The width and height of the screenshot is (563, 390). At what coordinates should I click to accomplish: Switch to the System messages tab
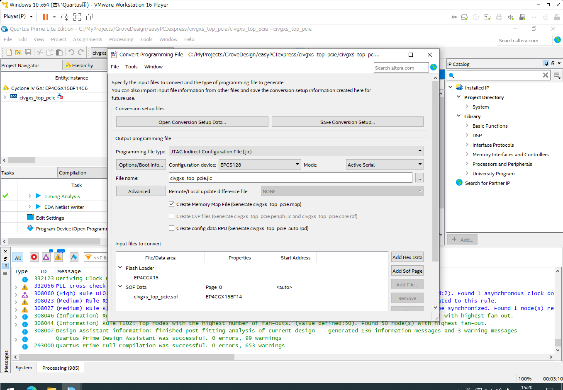(x=24, y=368)
